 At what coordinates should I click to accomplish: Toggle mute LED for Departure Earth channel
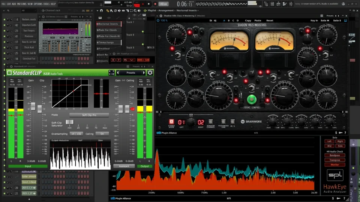4,25
